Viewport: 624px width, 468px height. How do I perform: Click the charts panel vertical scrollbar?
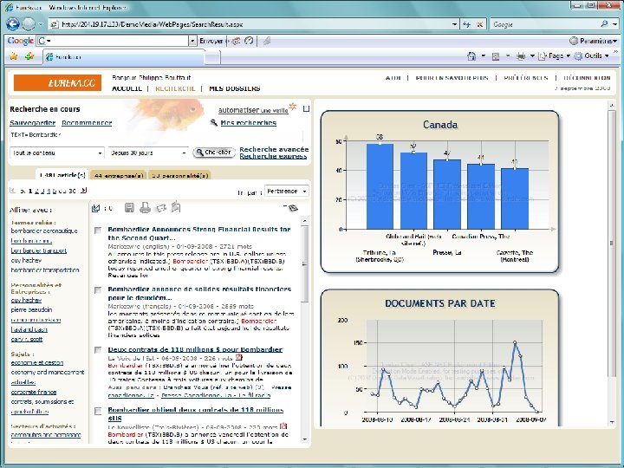pyautogui.click(x=612, y=263)
